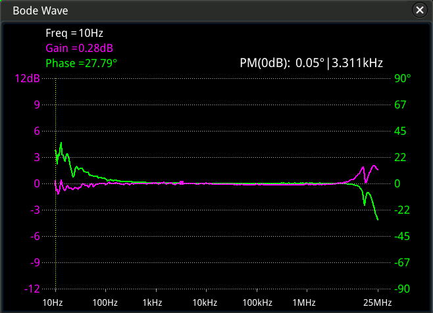This screenshot has height=313, width=433.
Task: Click the 1MHz frequency axis label
Action: pyautogui.click(x=304, y=302)
